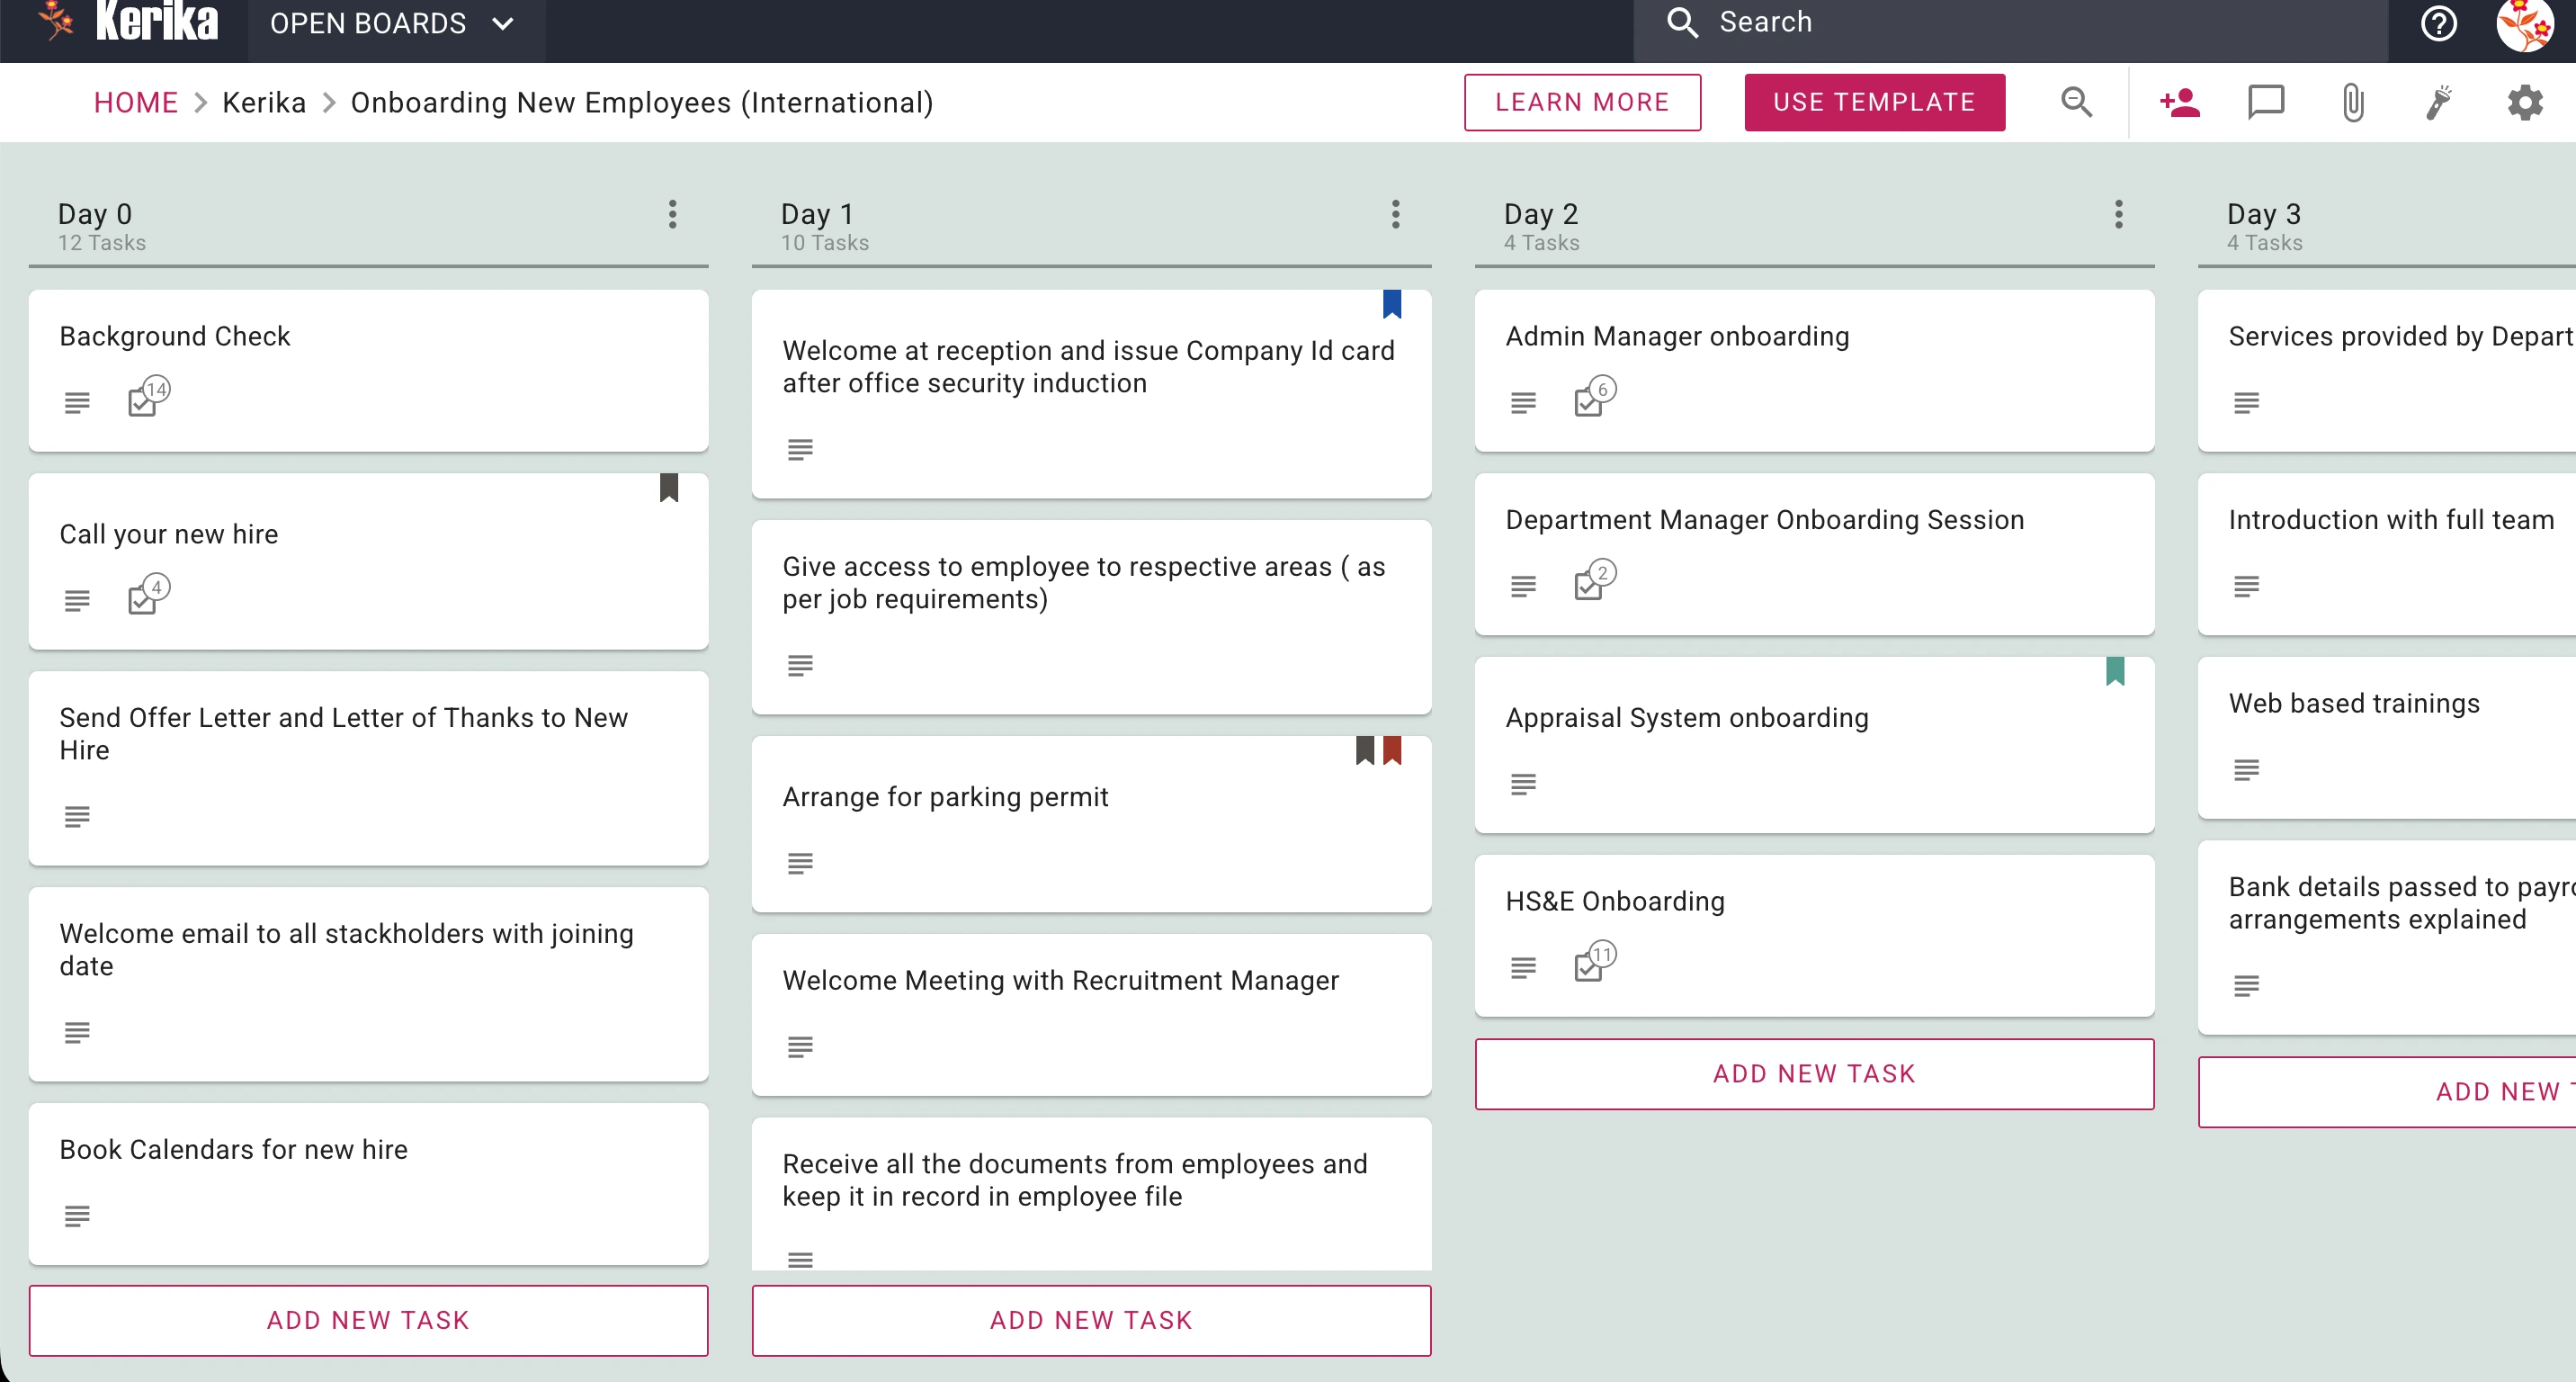Open Background Check details icon
Viewport: 2576px width, 1382px height.
pyautogui.click(x=77, y=402)
